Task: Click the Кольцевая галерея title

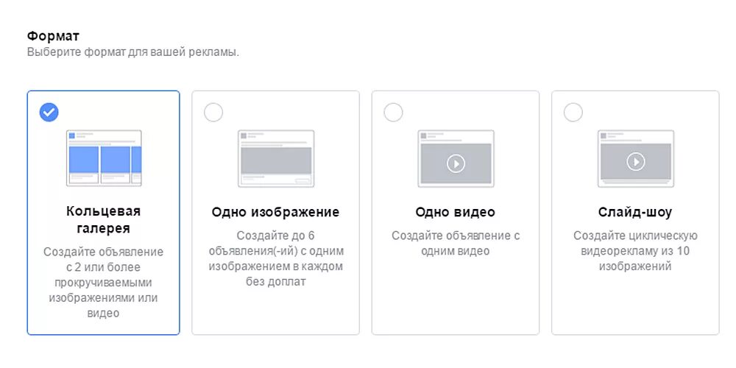Action: 103,219
